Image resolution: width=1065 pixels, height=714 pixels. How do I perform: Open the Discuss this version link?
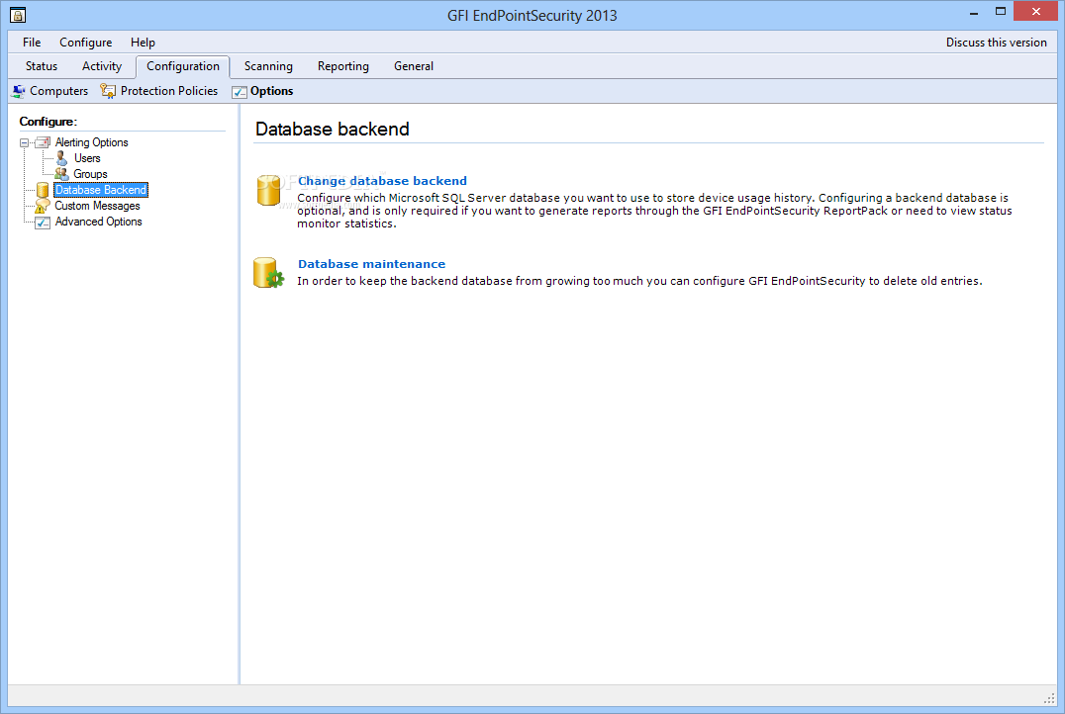[997, 43]
